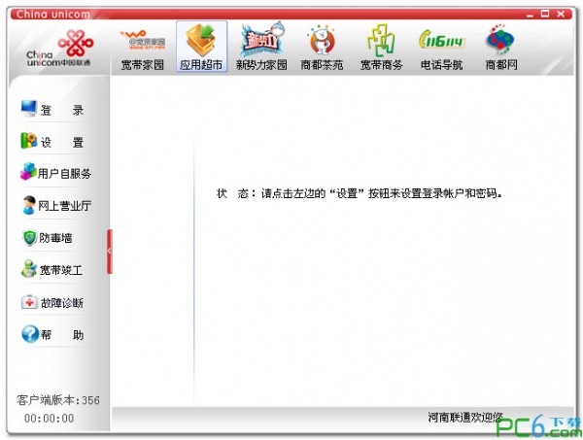Maximize the China unicom window

coord(545,14)
